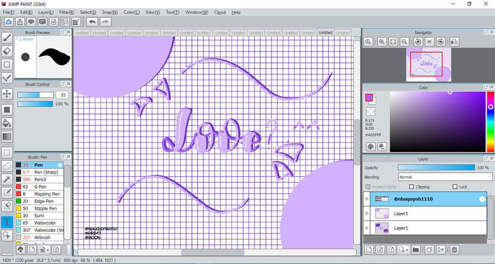Toggle visibility of middle Layer1
This screenshot has height=264, width=495.
click(366, 214)
